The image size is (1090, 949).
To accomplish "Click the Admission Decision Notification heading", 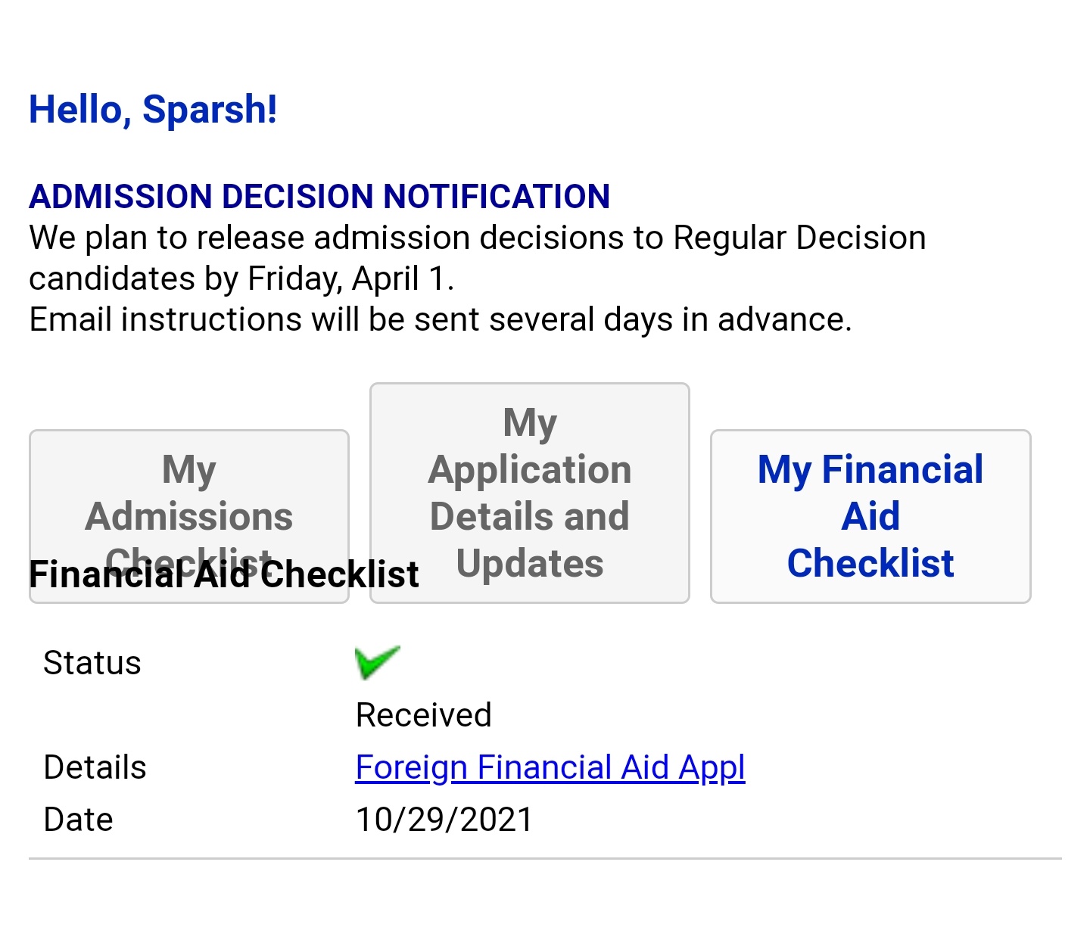I will pos(319,197).
